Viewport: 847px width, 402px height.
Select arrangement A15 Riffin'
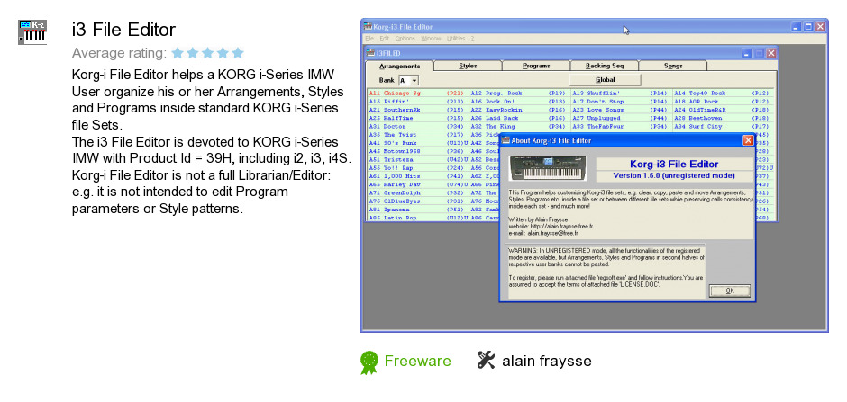point(417,102)
